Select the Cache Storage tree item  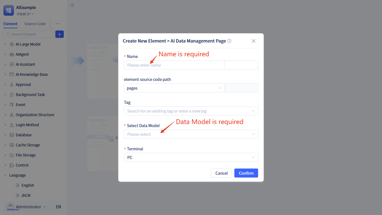(x=28, y=145)
